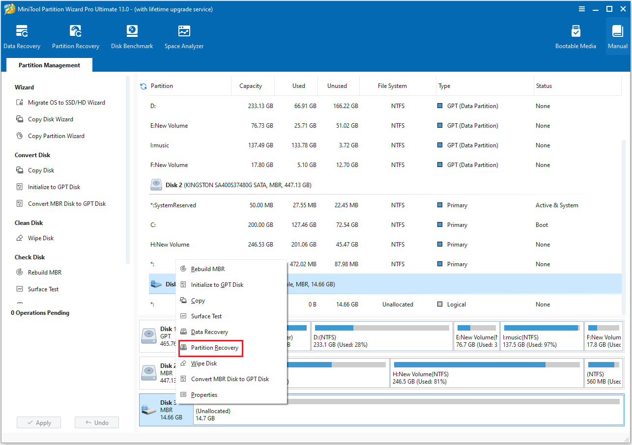Choose Surface Test from context menu
632x445 pixels.
[231, 316]
